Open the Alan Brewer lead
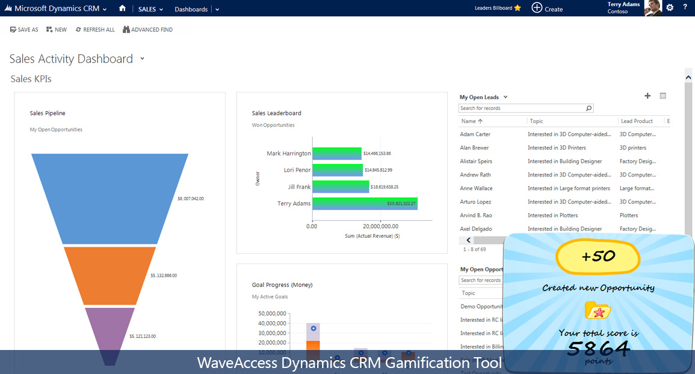The image size is (695, 374). point(474,148)
